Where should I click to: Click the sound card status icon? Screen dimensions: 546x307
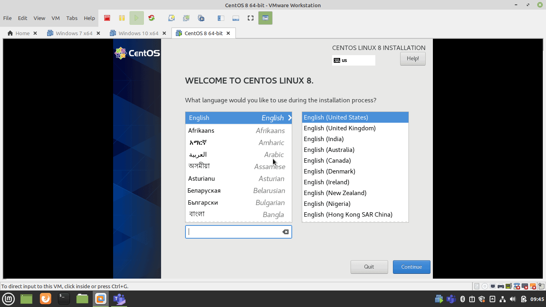pos(509,286)
